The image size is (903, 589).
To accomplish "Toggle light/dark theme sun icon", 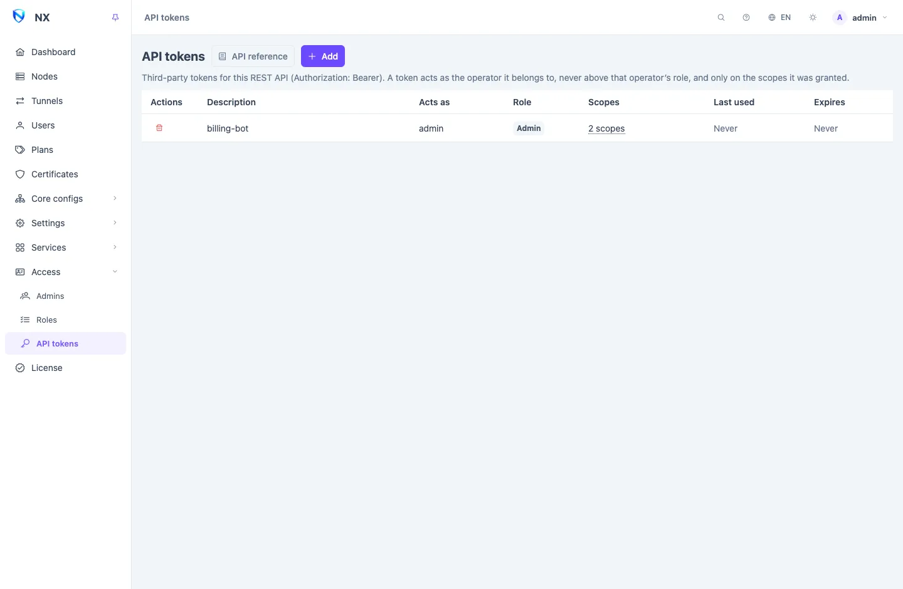I will 813,18.
